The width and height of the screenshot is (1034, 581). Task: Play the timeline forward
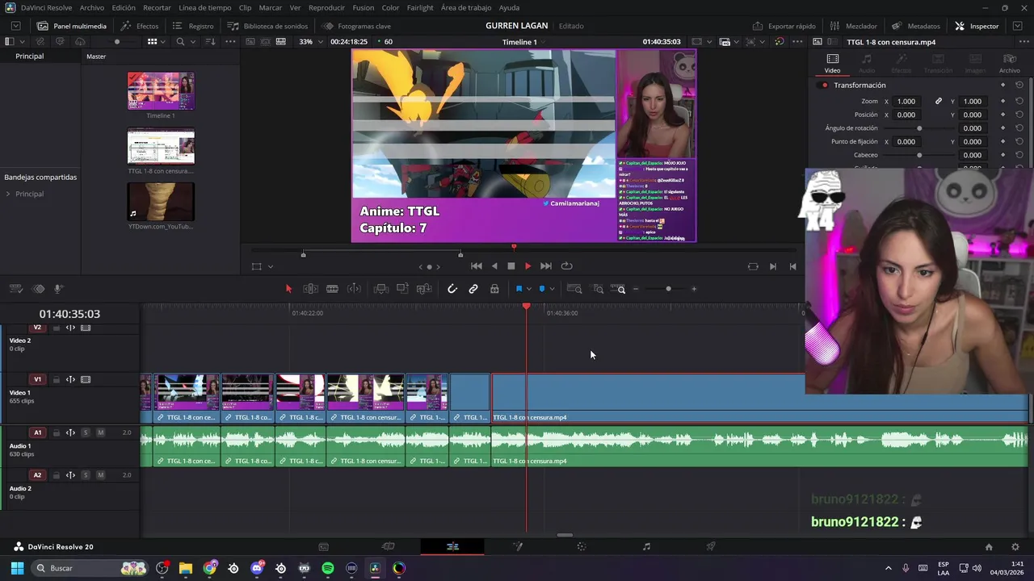(528, 266)
